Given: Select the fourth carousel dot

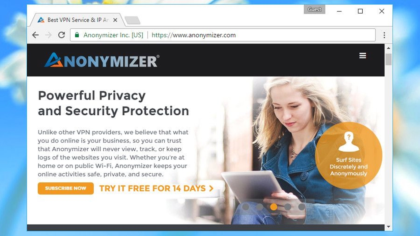Looking at the screenshot, I should click(288, 207).
